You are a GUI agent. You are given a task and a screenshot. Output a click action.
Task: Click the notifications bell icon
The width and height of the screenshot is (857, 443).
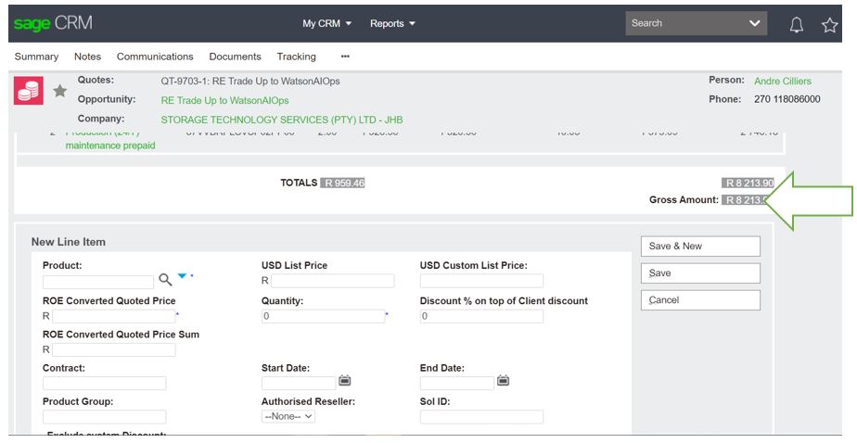pyautogui.click(x=796, y=24)
